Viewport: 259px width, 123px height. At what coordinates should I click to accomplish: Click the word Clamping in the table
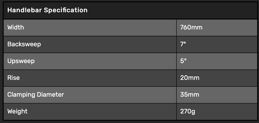tap(21, 95)
